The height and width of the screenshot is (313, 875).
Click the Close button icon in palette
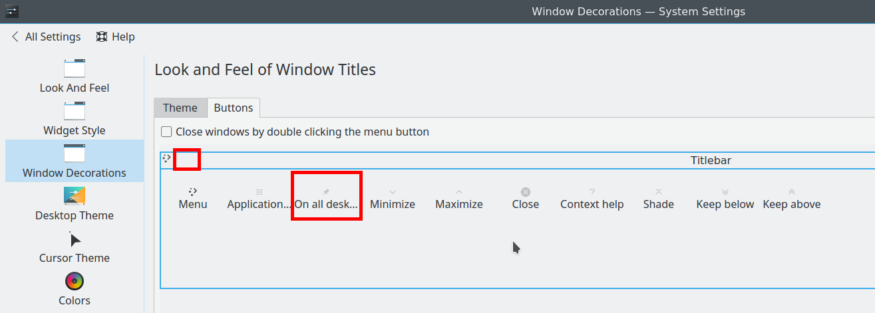pyautogui.click(x=526, y=191)
